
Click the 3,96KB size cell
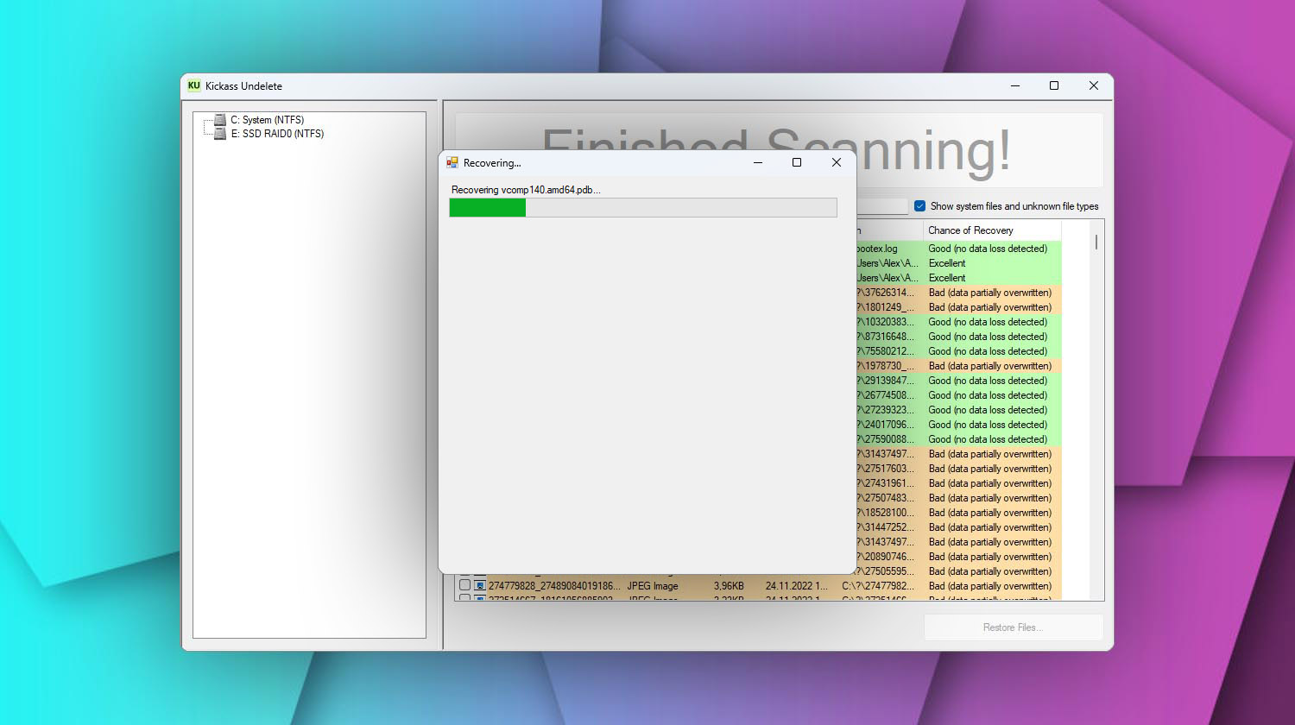pos(729,586)
